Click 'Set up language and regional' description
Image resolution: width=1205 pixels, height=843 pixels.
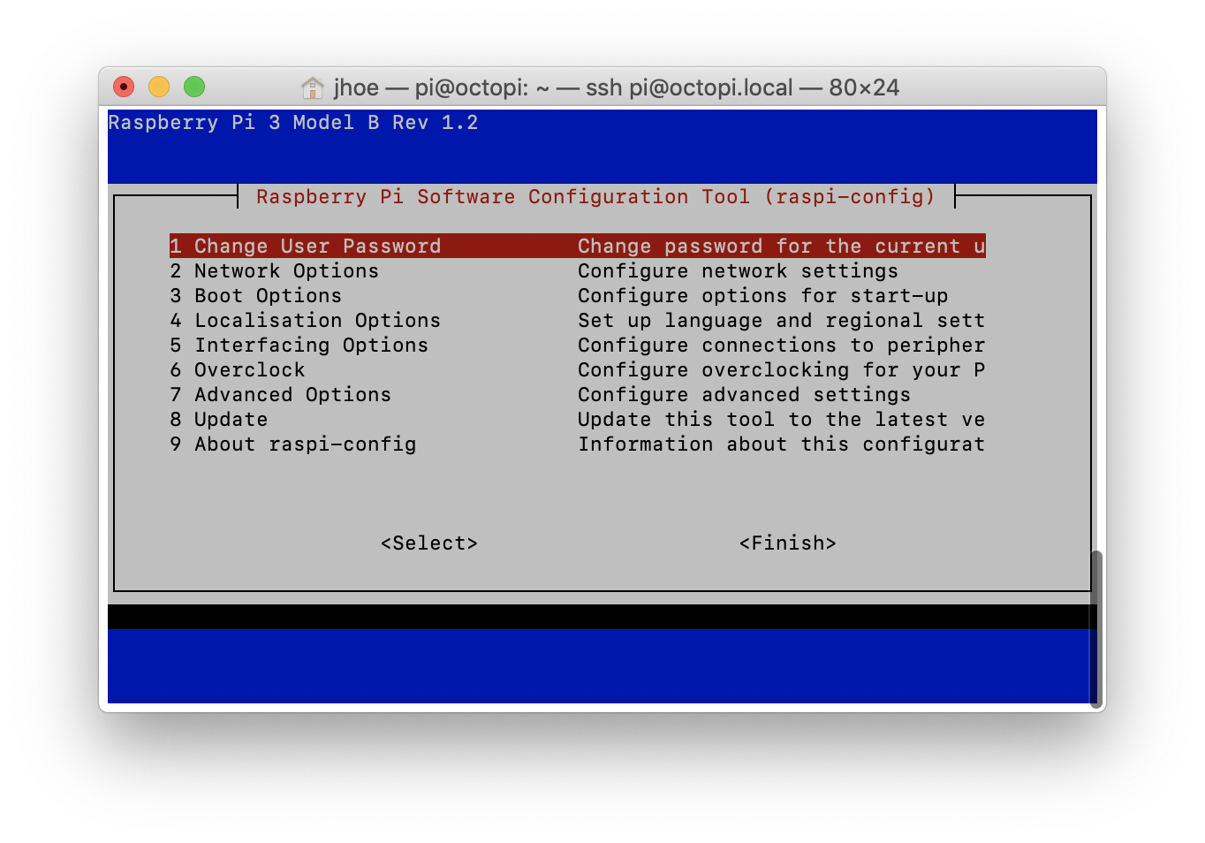point(781,321)
